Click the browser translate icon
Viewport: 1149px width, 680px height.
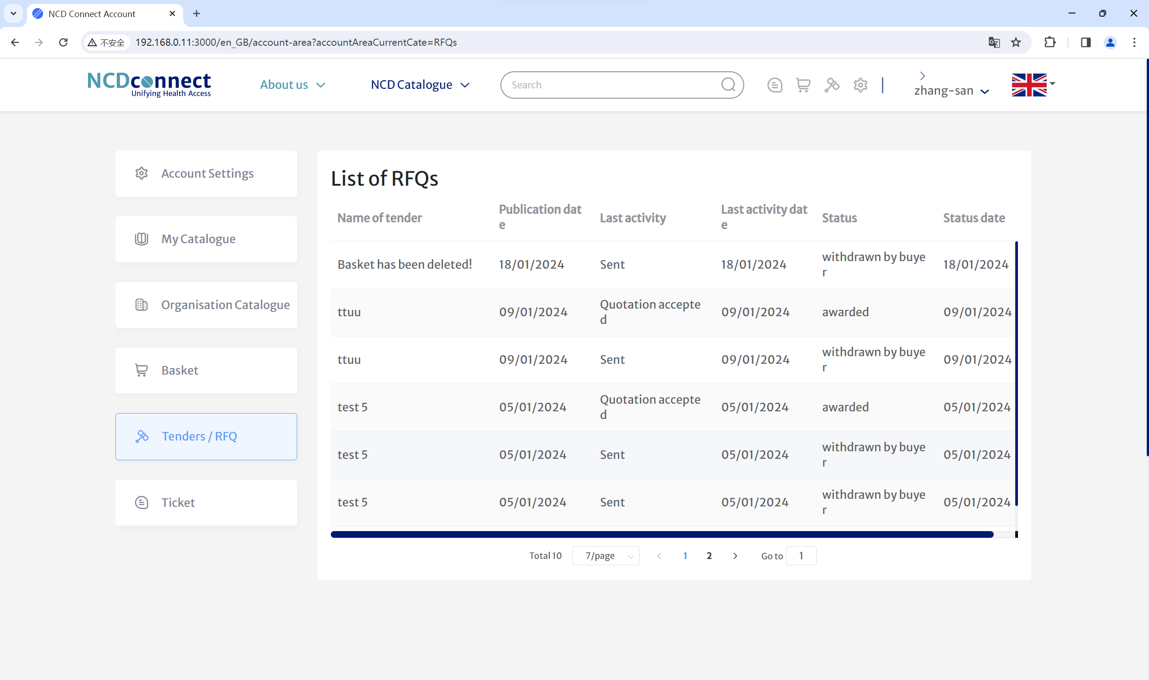(994, 42)
